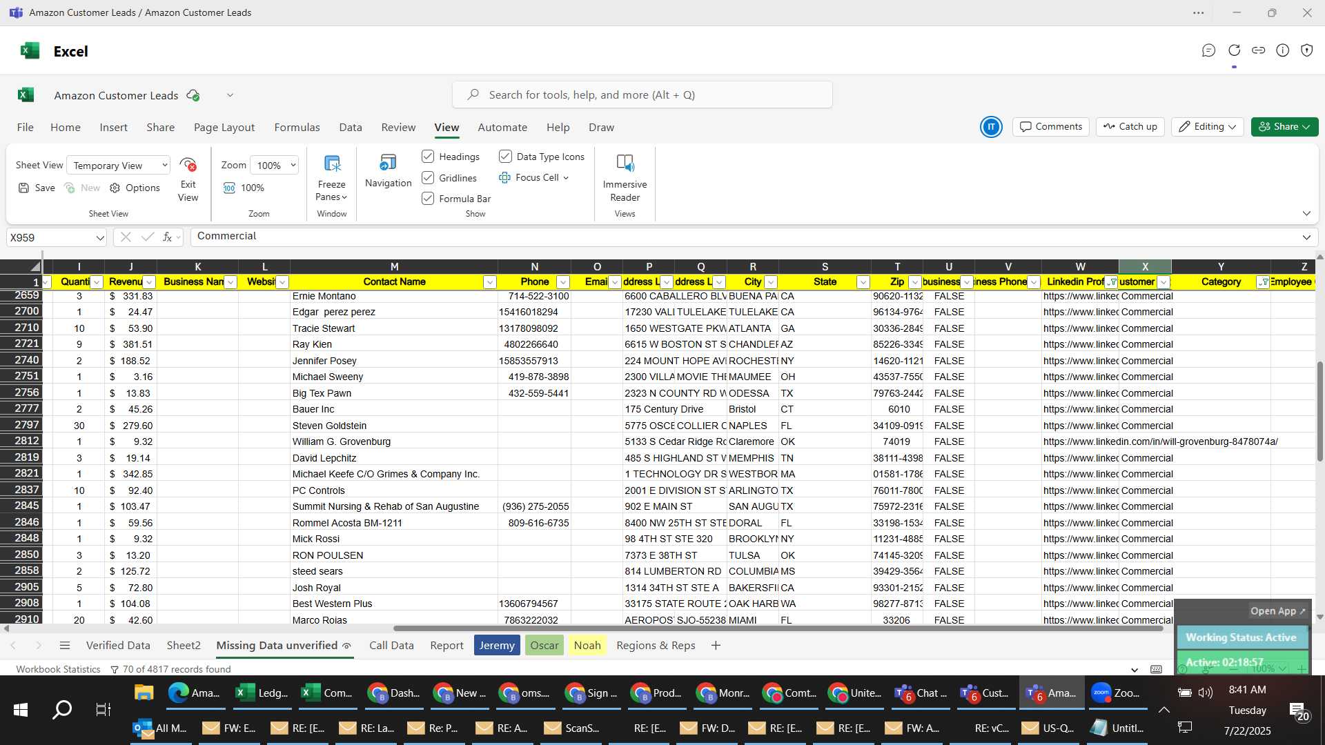Screen dimensions: 1325x745
Task: Launch the Immersive Reader
Action: tap(625, 163)
